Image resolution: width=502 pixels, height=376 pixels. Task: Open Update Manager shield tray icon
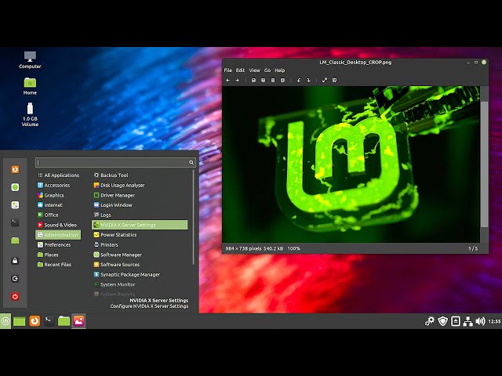(442, 321)
